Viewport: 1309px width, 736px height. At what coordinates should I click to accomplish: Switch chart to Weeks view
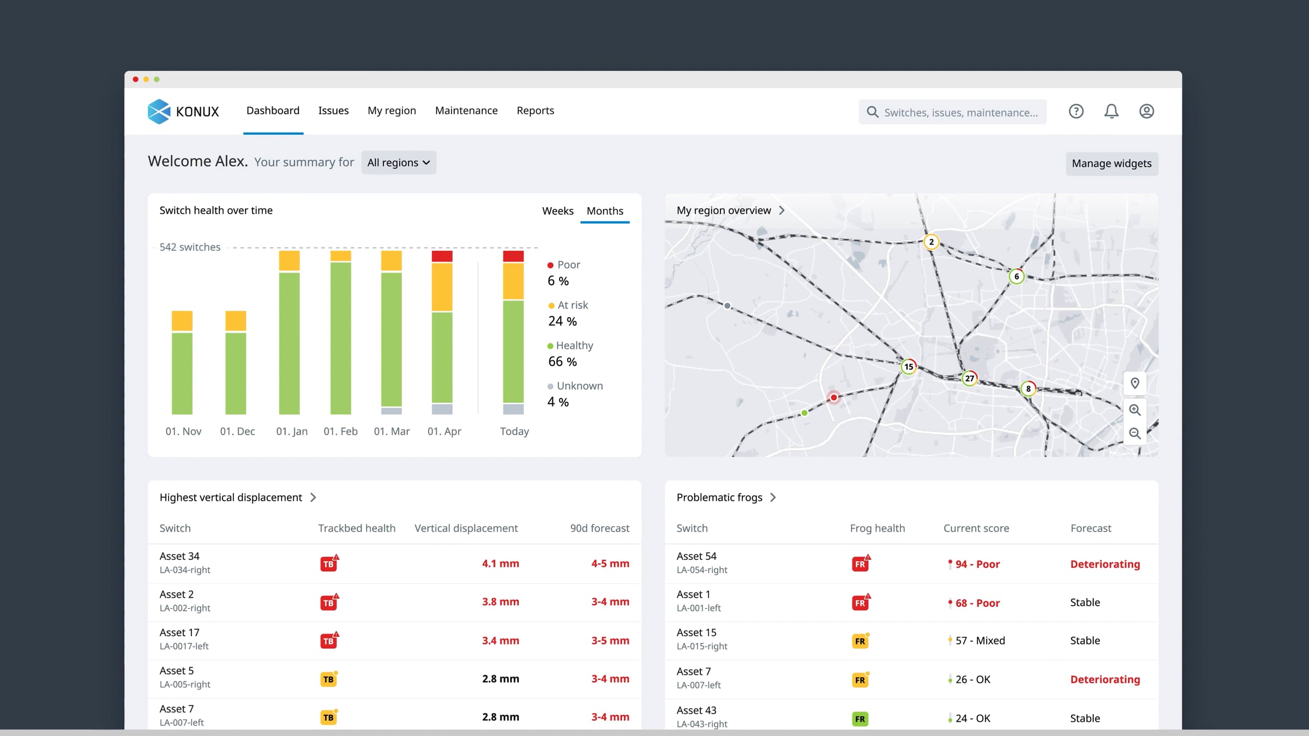tap(557, 211)
